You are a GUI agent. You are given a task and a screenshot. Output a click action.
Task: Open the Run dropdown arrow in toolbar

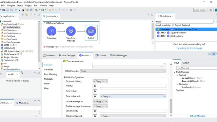45,10
